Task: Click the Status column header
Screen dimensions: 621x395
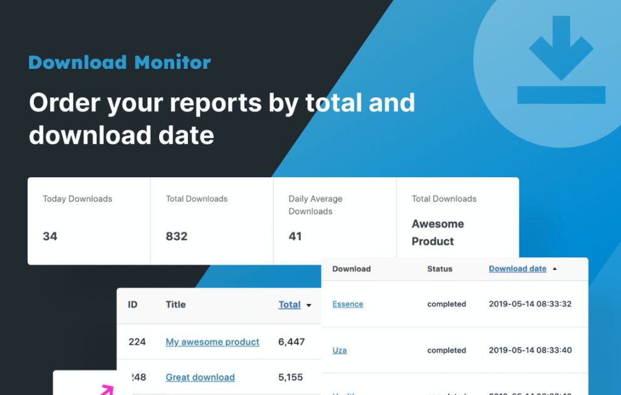Action: [x=439, y=269]
